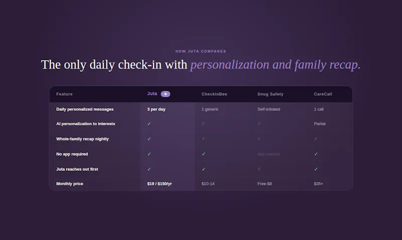Click the 'Partial' cell under CareCall
The height and width of the screenshot is (240, 402).
click(320, 124)
